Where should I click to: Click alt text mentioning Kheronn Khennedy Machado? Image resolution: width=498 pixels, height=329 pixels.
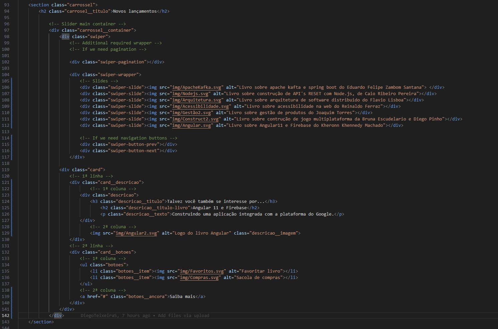[x=306, y=125]
